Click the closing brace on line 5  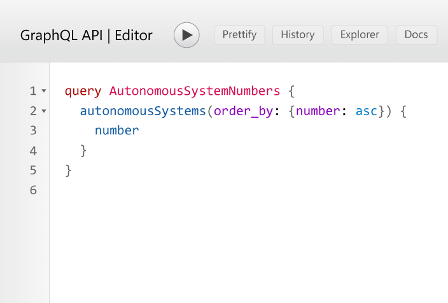click(x=68, y=171)
